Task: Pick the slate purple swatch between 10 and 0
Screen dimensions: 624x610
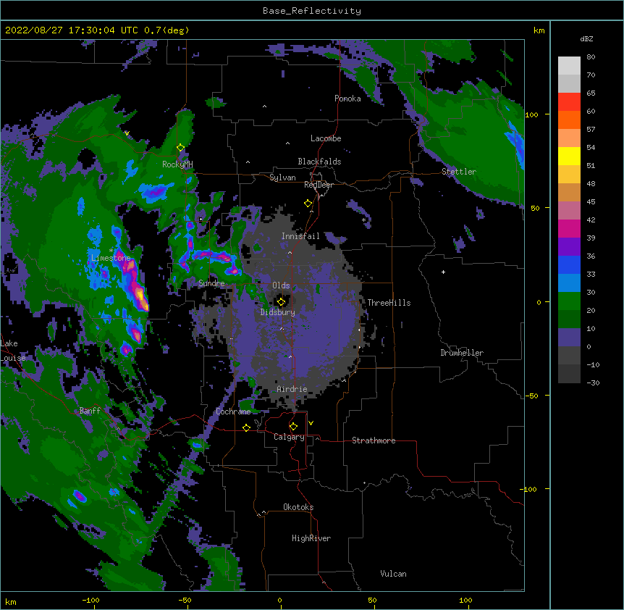Action: coord(569,338)
